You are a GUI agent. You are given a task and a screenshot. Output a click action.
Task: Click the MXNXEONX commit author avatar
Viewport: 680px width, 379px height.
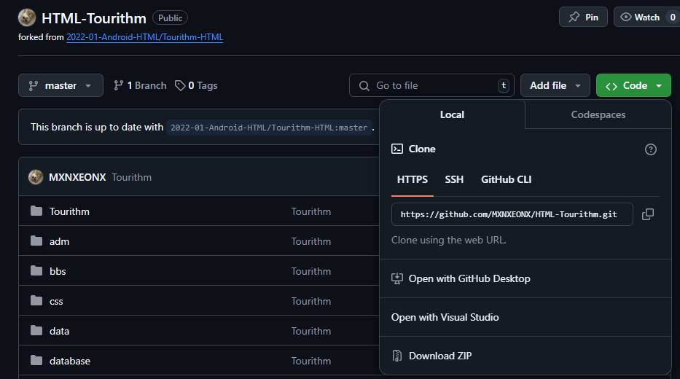coord(36,177)
